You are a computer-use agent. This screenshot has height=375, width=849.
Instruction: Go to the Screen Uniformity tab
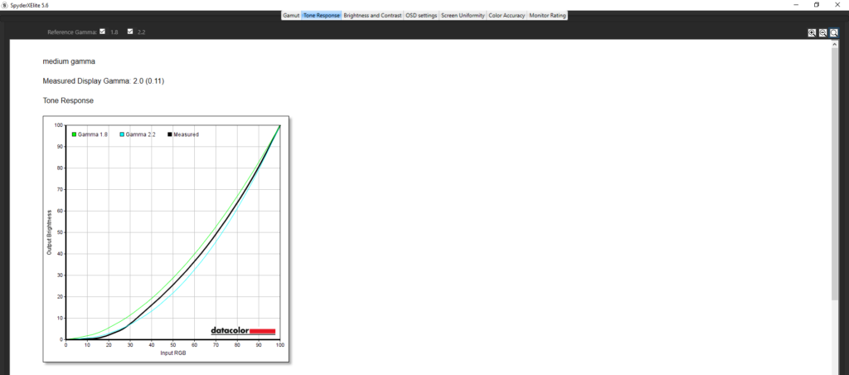463,16
